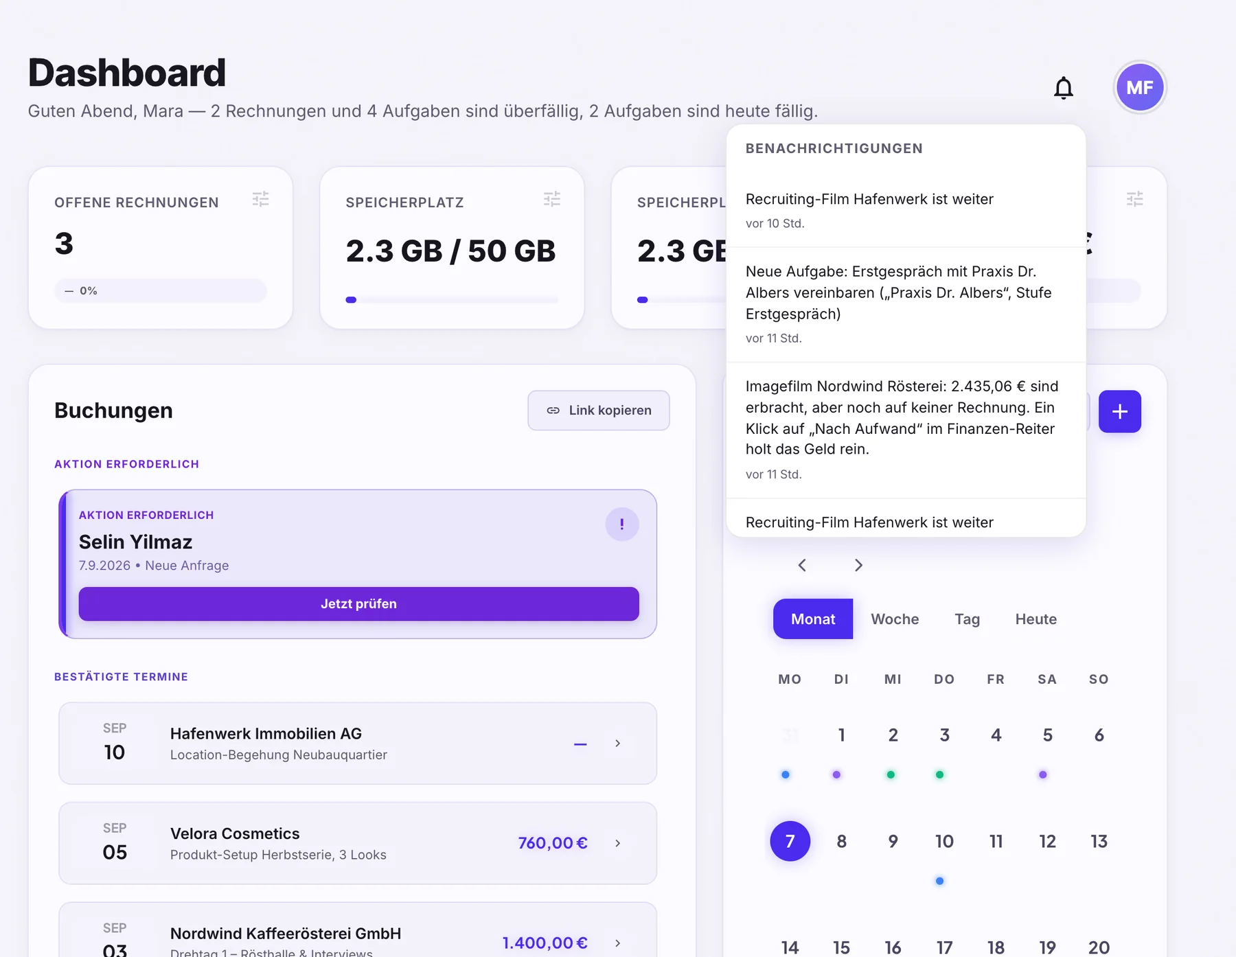Image resolution: width=1236 pixels, height=957 pixels.
Task: Open Imagefilm Nordwind Rösterei notification
Action: 906,430
